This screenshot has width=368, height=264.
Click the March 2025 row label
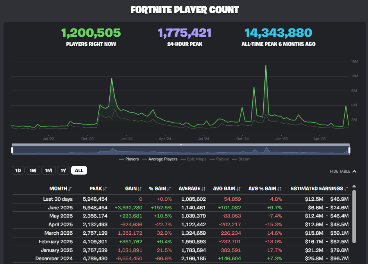pyautogui.click(x=59, y=233)
